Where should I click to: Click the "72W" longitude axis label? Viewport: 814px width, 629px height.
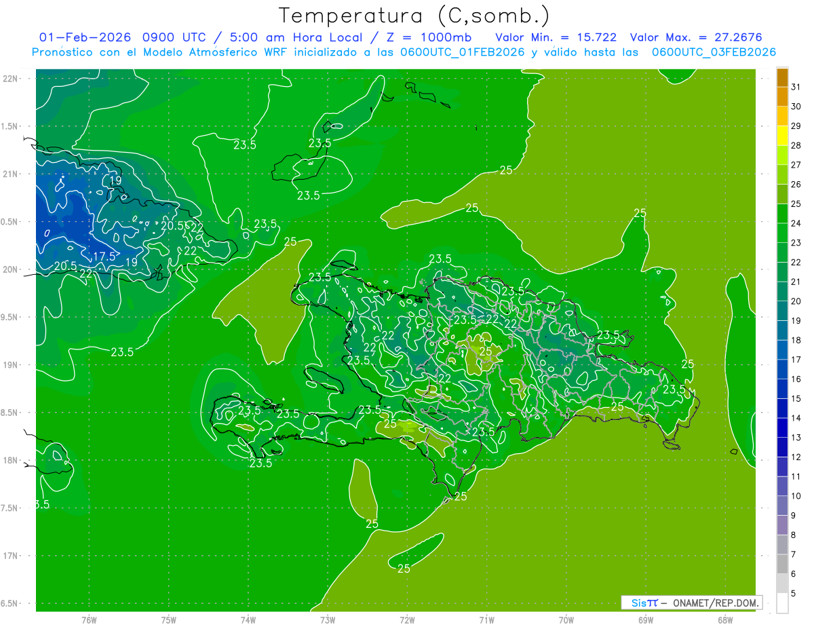coord(407,620)
